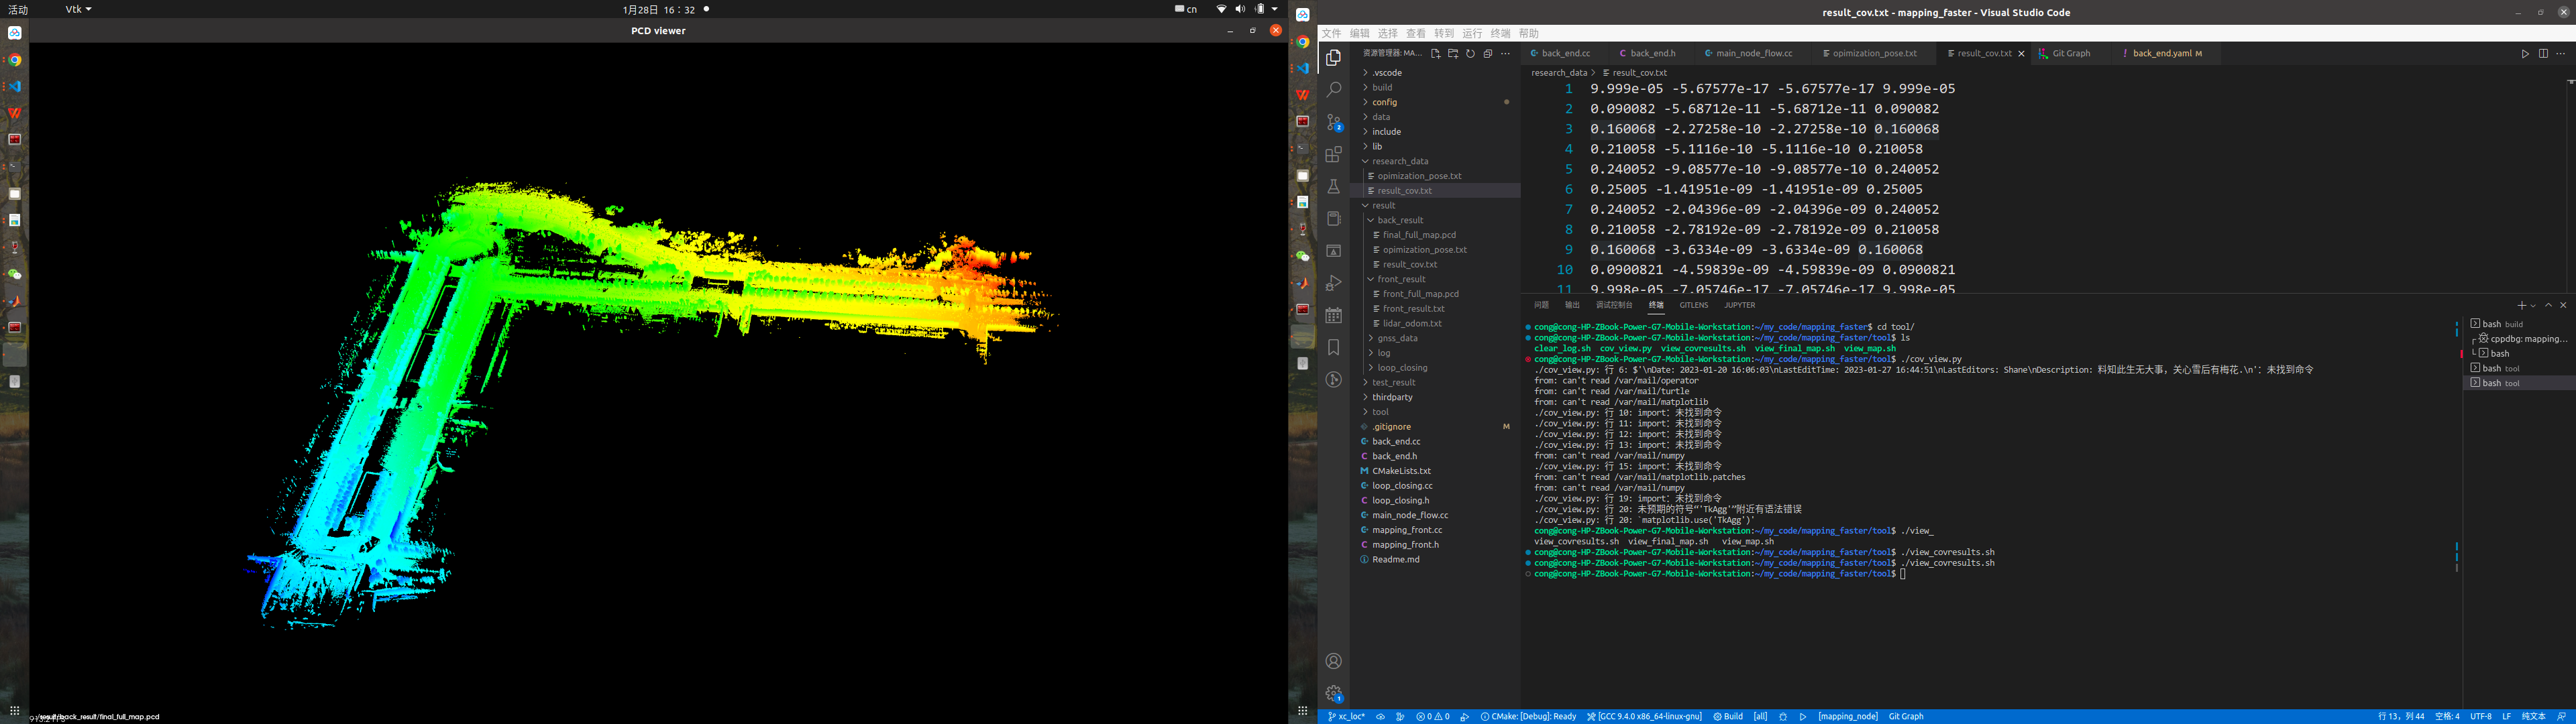Open Source Control view with badge
Image resolution: width=2576 pixels, height=724 pixels.
[1333, 122]
